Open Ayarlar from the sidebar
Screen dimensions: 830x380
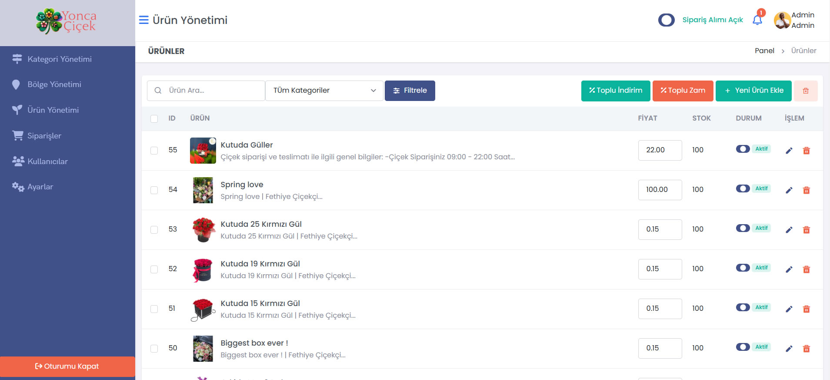click(40, 187)
